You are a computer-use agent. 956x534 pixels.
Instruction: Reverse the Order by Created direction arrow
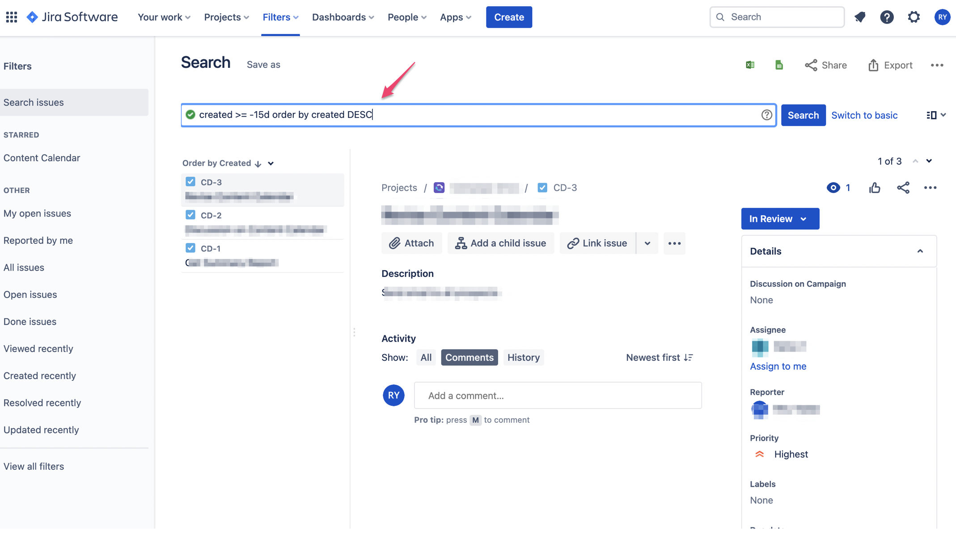[258, 164]
